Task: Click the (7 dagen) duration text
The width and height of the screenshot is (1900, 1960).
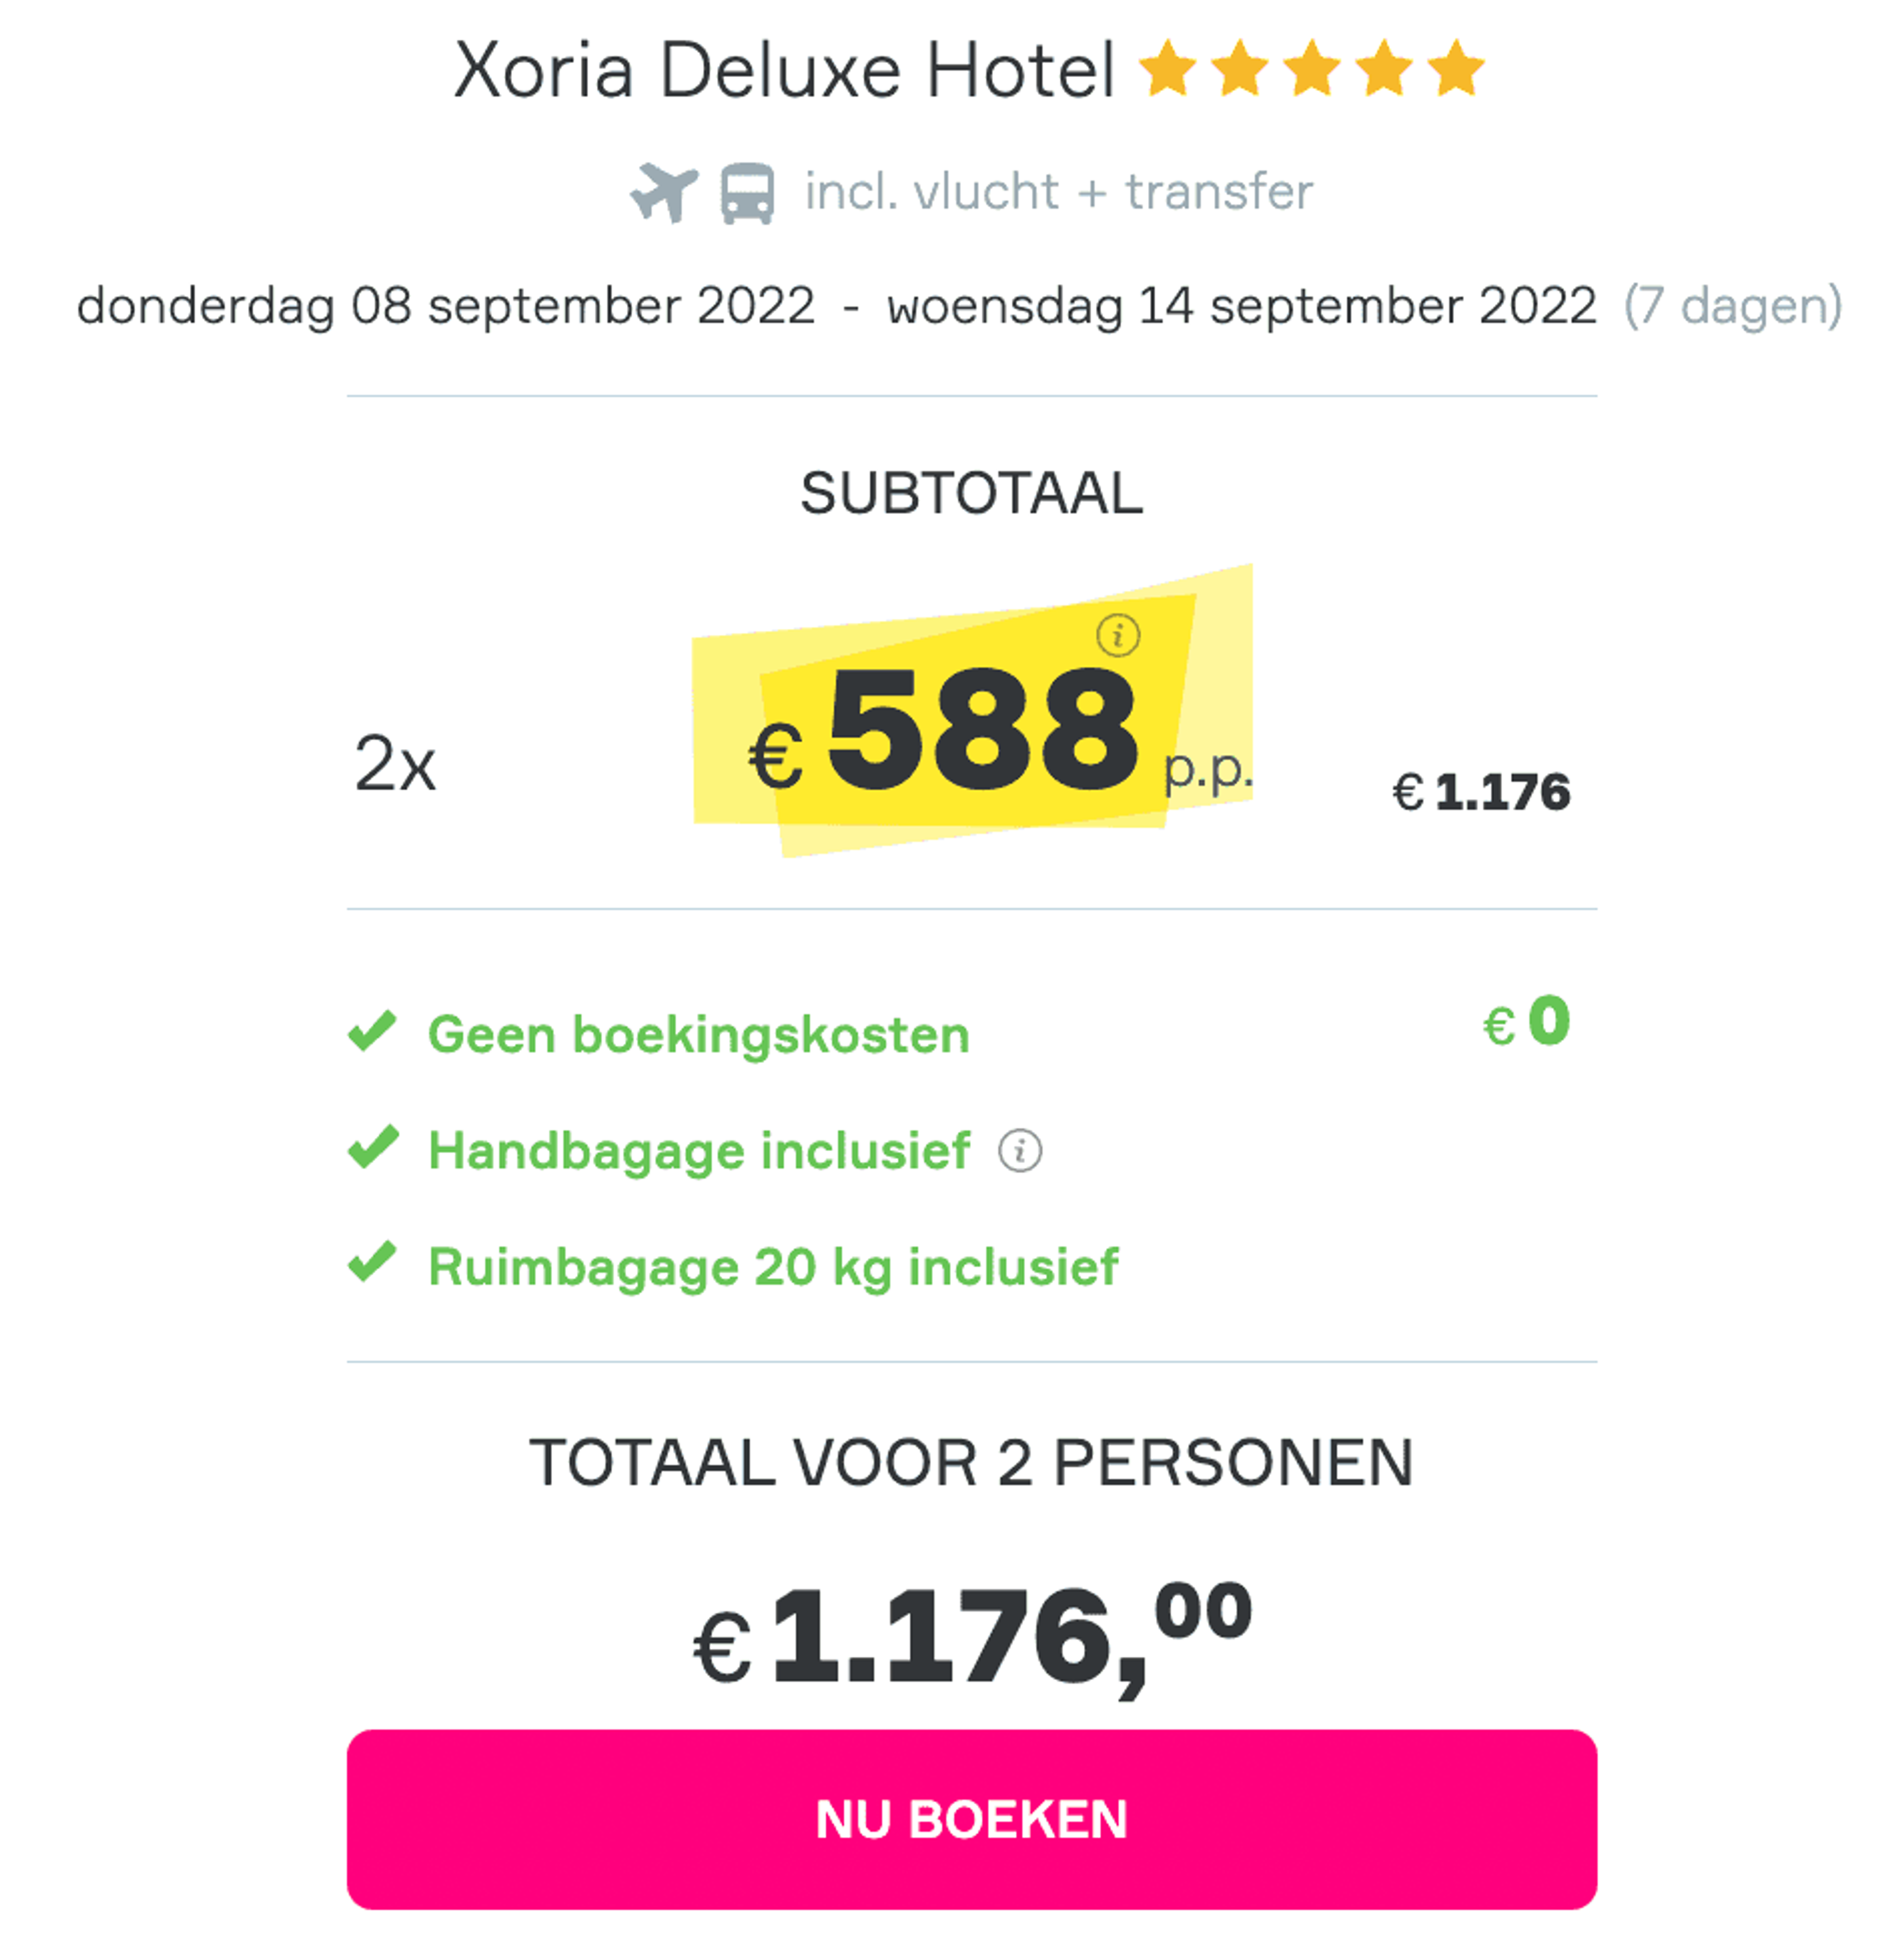Action: pos(1732,306)
